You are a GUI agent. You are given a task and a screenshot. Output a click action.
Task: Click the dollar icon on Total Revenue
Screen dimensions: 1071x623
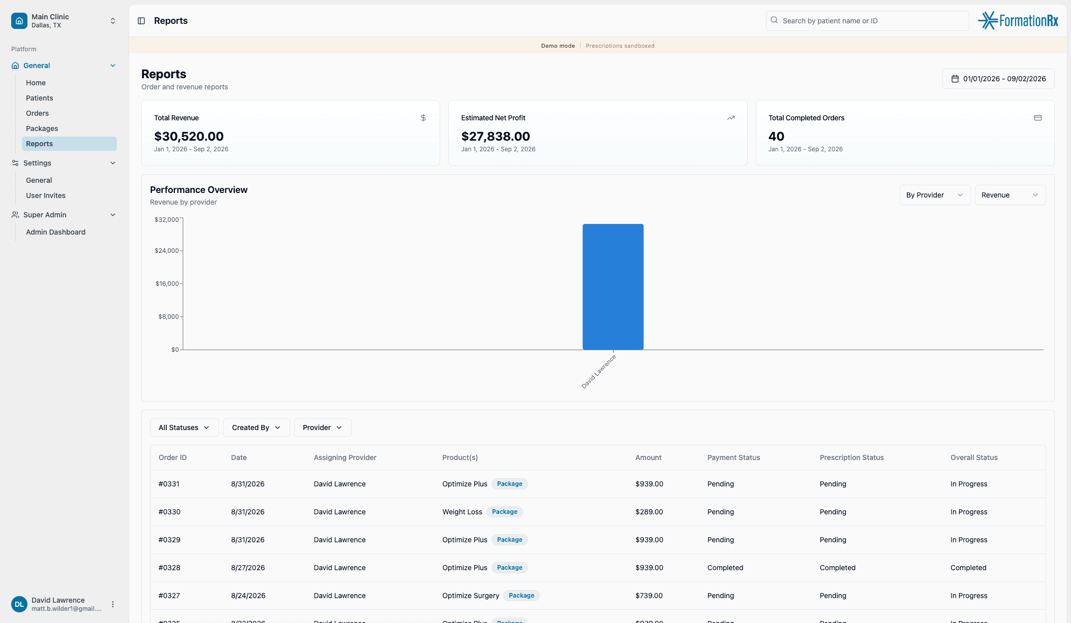(x=423, y=118)
